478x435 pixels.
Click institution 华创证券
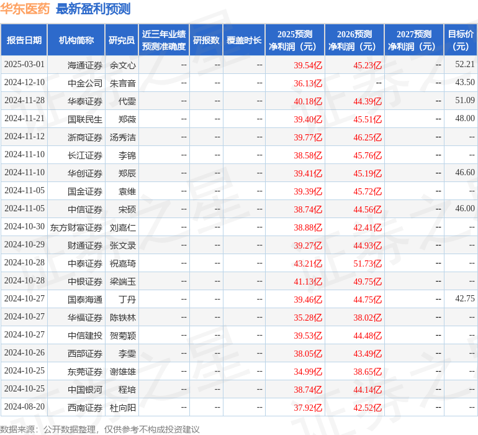(x=85, y=173)
